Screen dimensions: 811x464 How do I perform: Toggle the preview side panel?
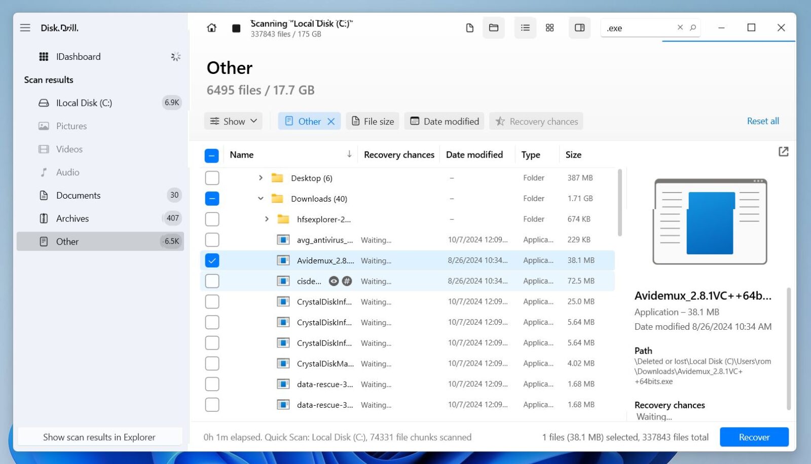point(579,28)
